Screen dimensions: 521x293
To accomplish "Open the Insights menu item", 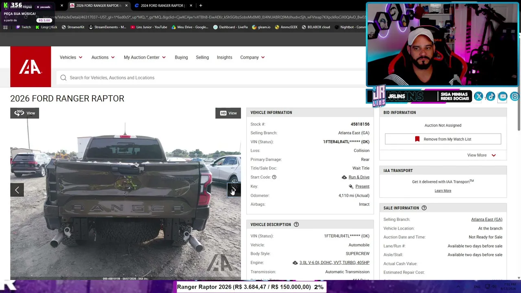I will [x=224, y=57].
